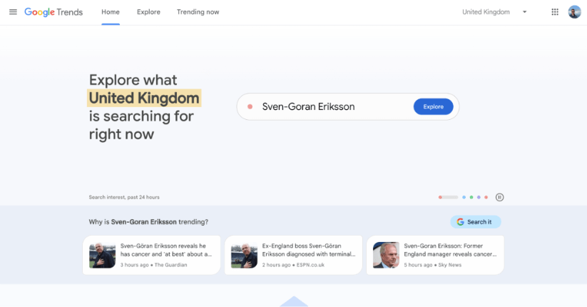Screen dimensions: 587x307
Task: Click the Sky News article thumbnail
Action: 386,255
